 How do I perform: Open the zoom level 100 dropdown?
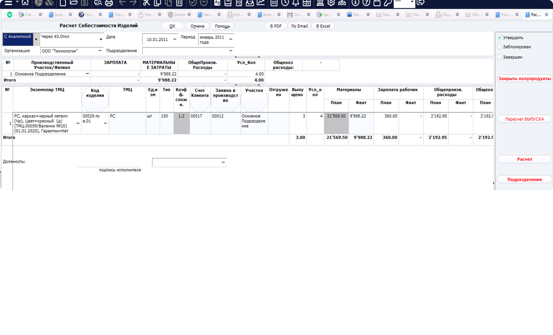pyautogui.click(x=412, y=2)
